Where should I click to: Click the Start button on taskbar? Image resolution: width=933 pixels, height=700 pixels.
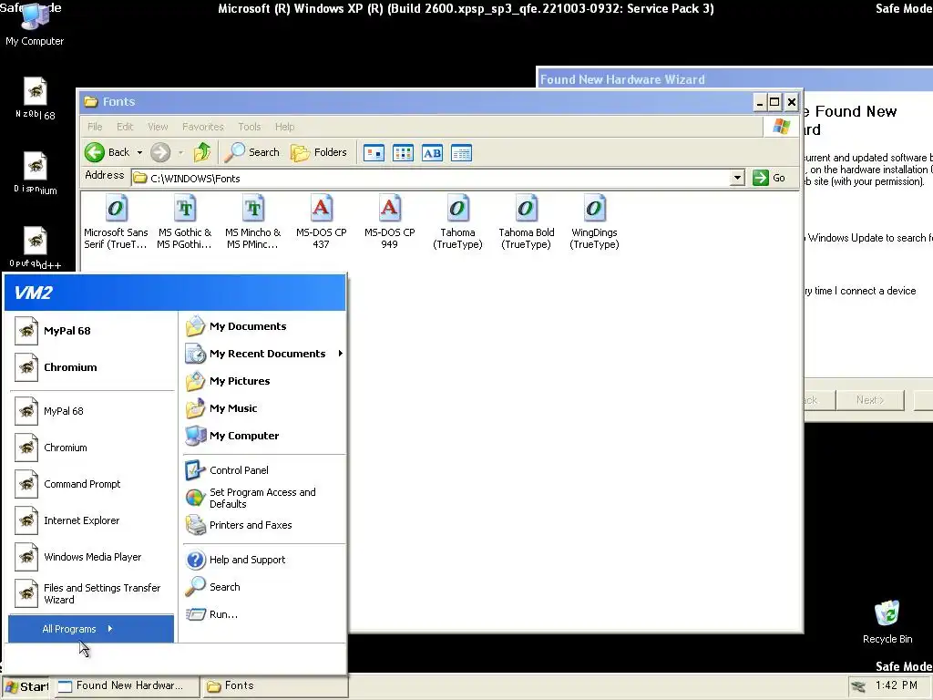pyautogui.click(x=26, y=686)
